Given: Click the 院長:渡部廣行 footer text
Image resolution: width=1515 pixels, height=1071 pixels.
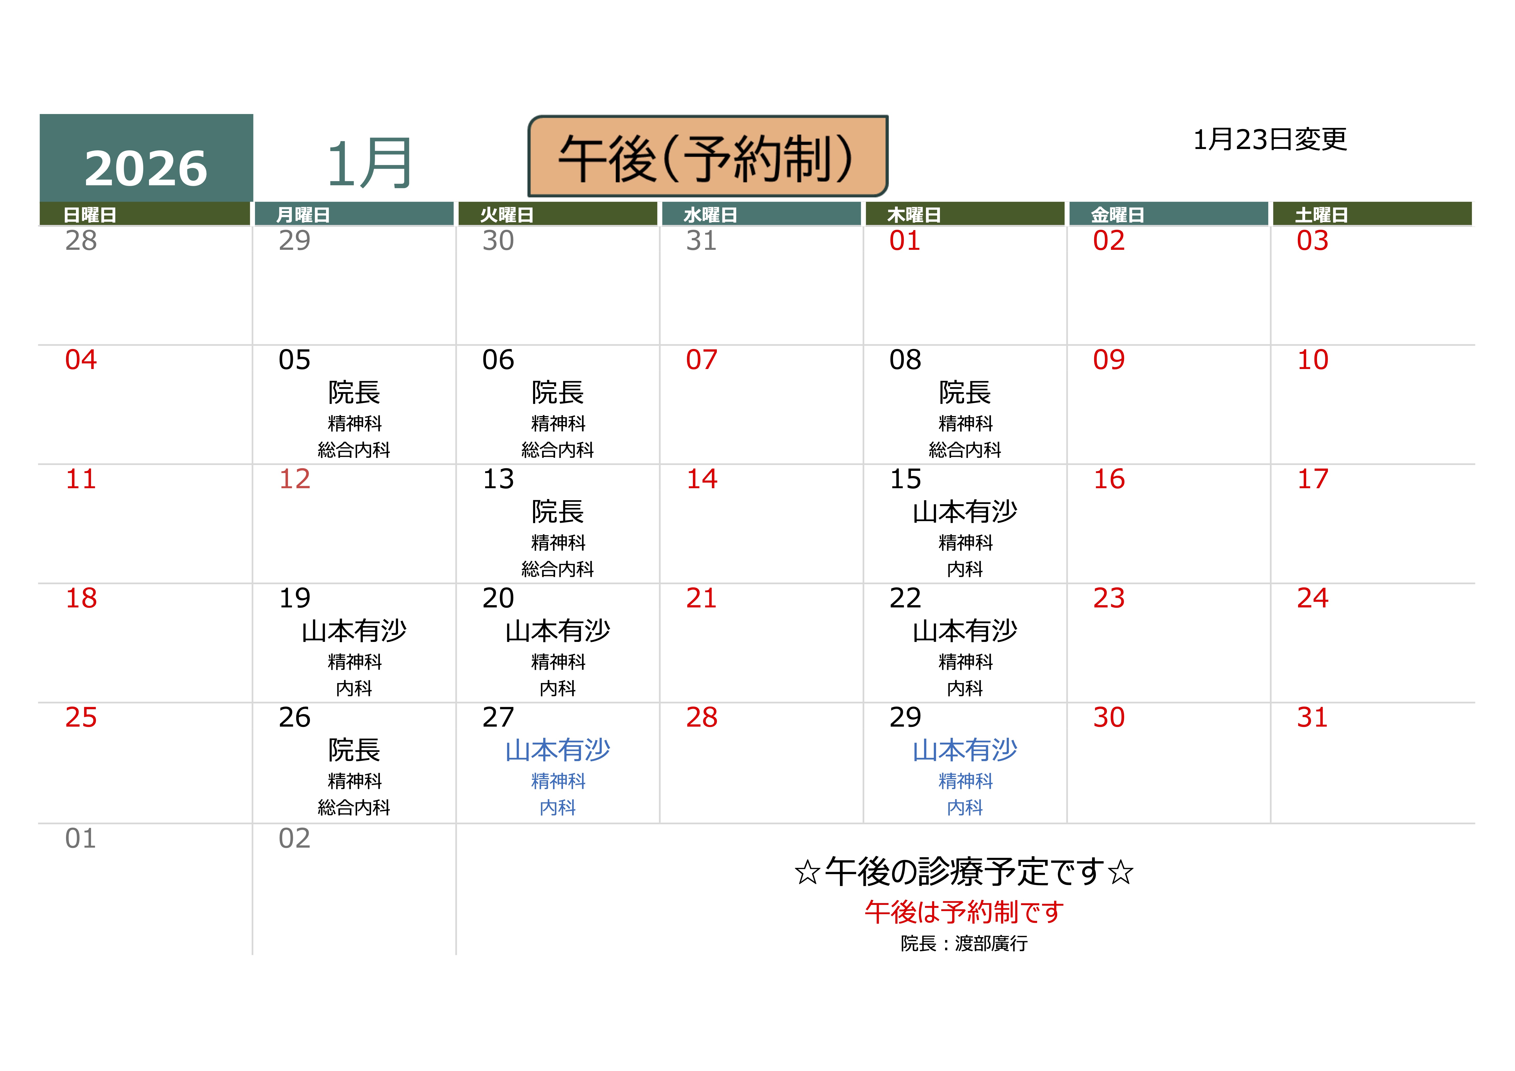Looking at the screenshot, I should pyautogui.click(x=964, y=944).
